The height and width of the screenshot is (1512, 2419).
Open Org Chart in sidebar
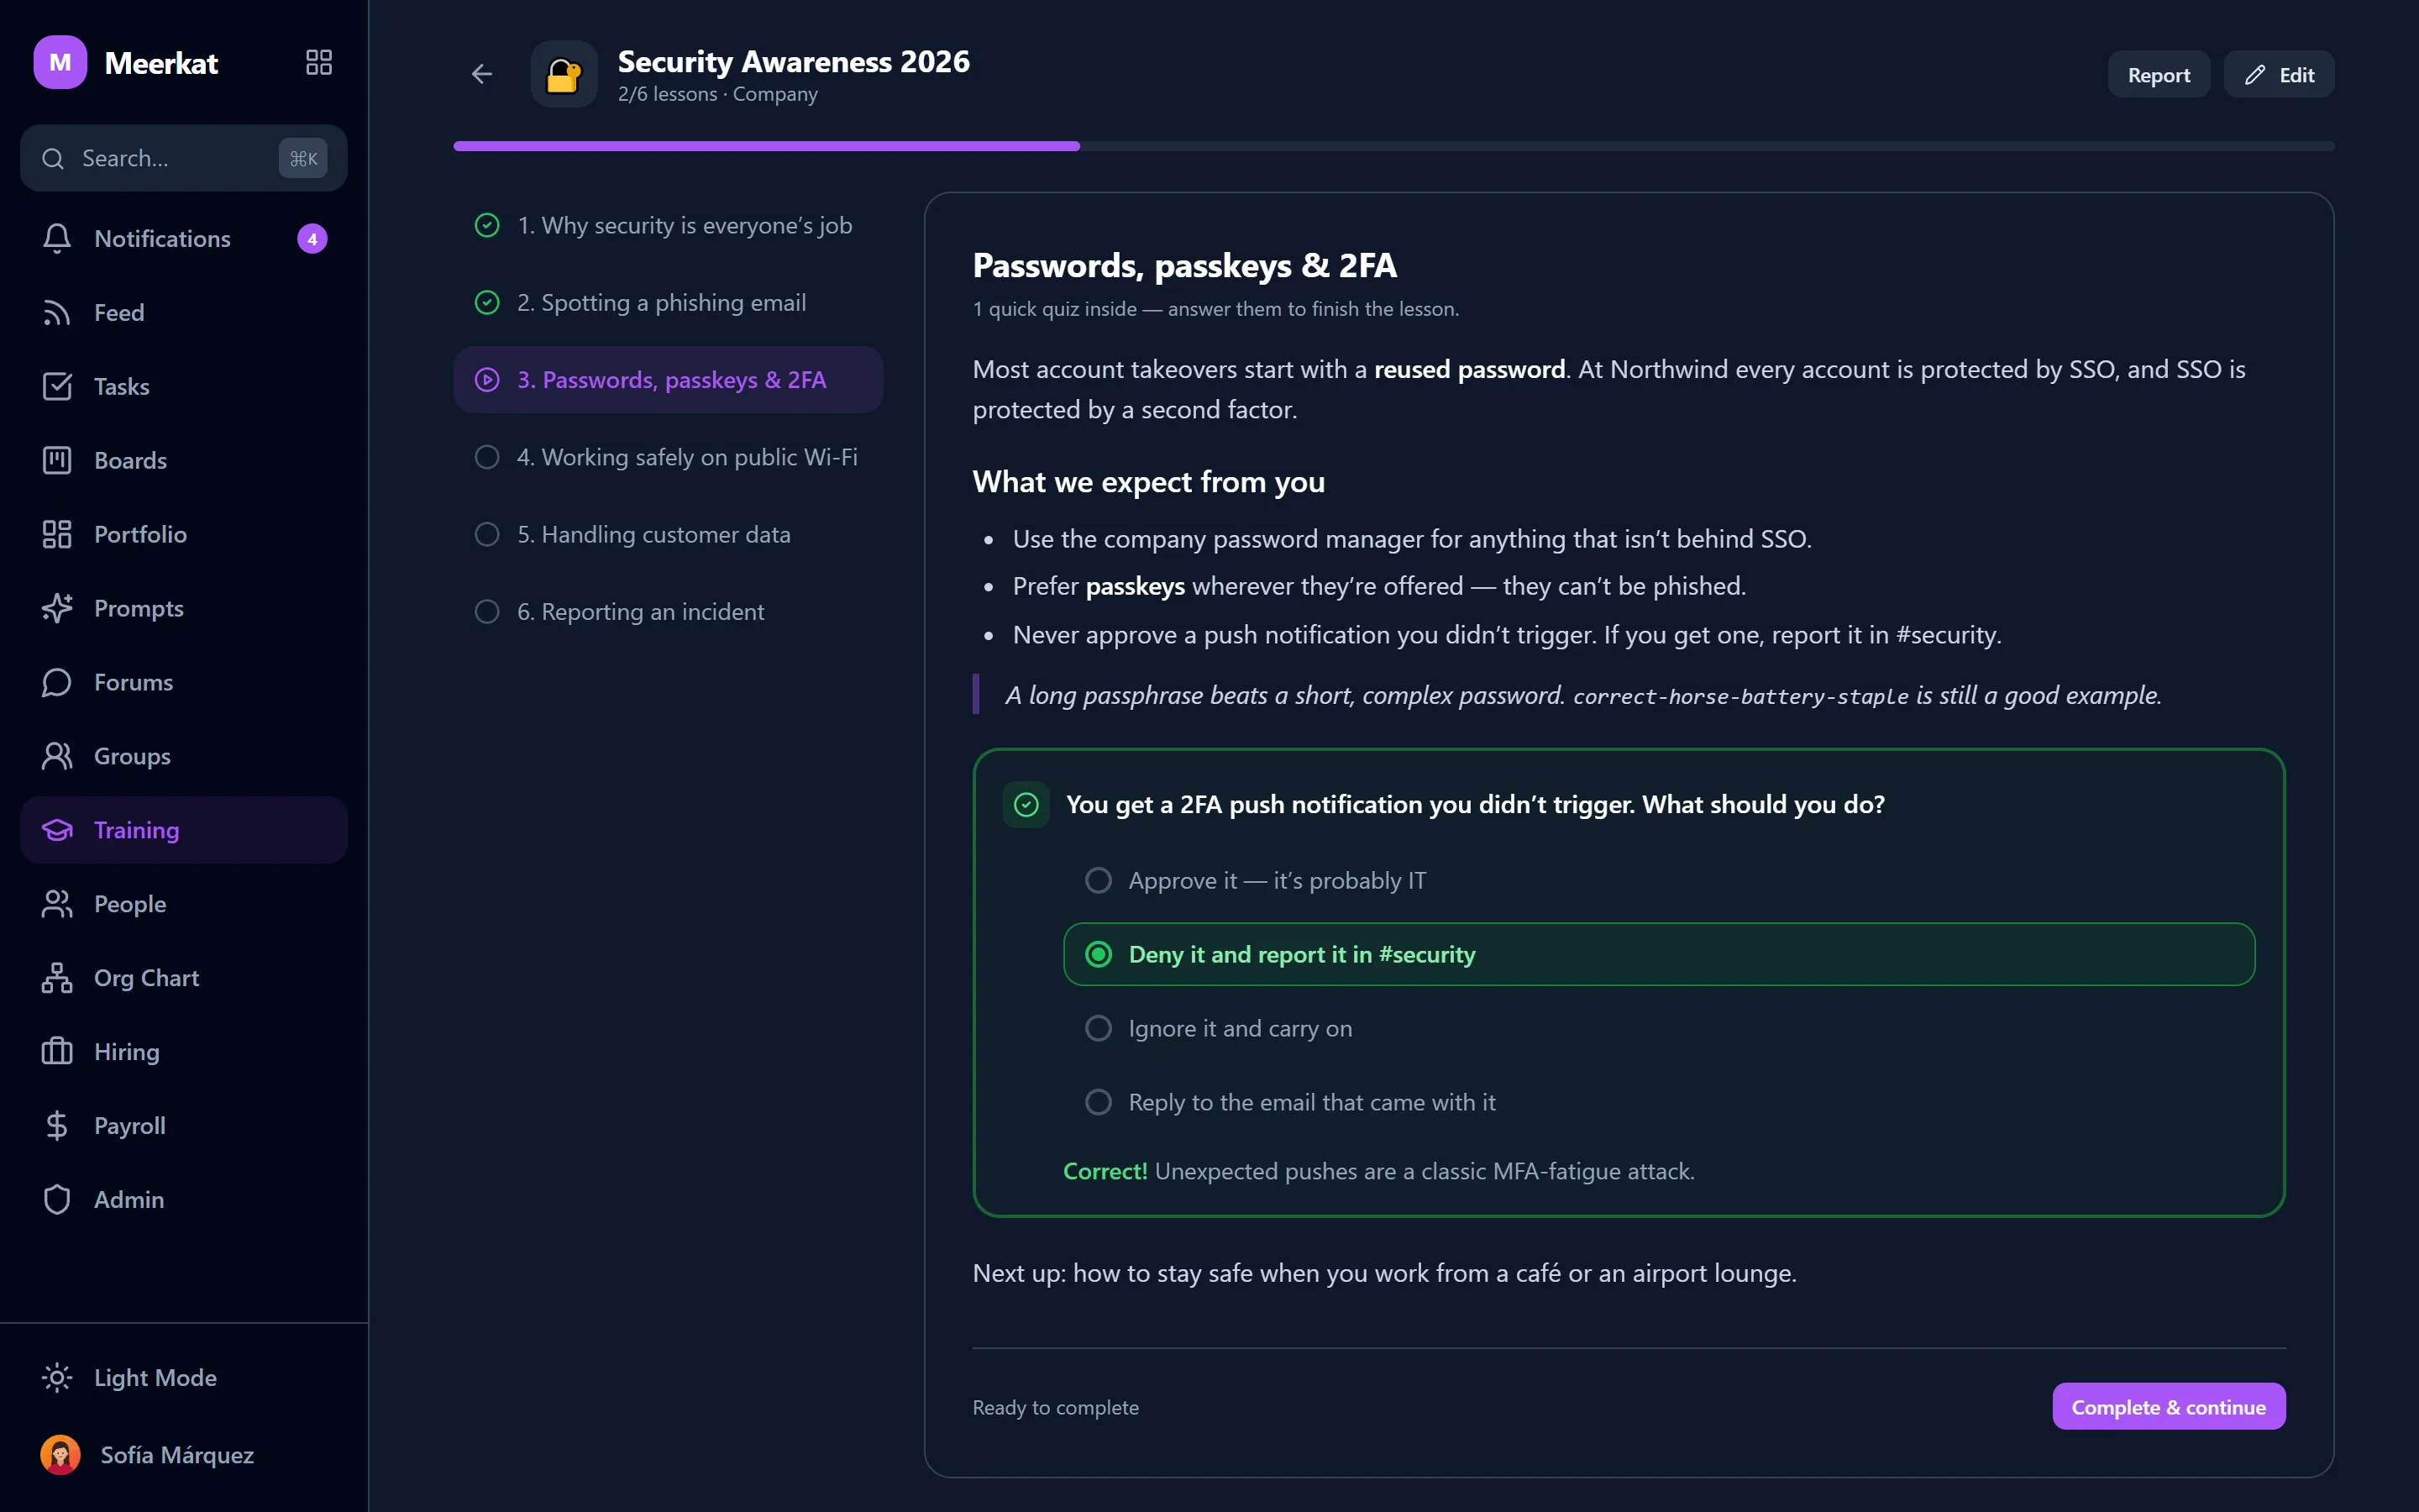tap(184, 978)
